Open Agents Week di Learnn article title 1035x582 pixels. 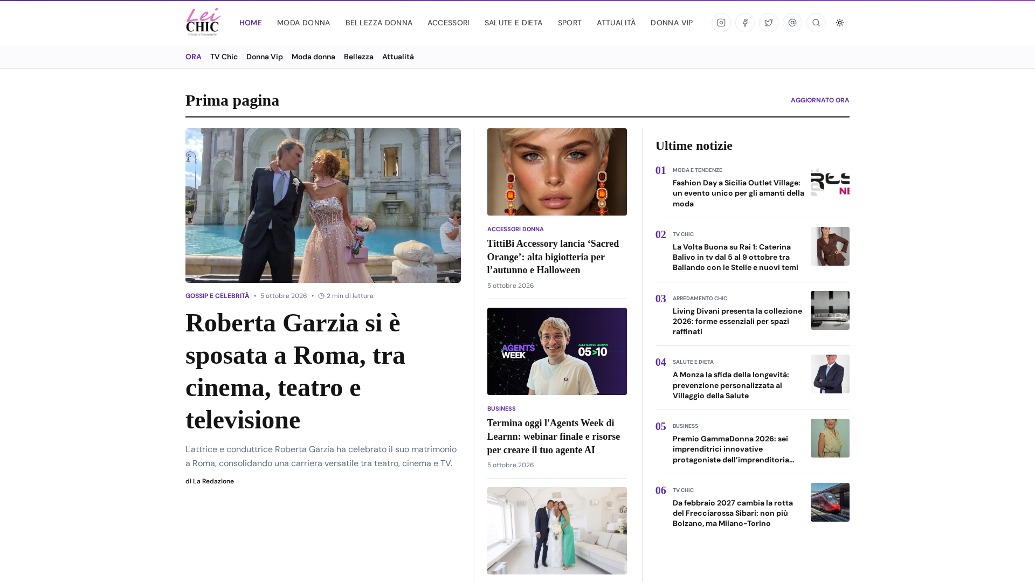pos(554,436)
